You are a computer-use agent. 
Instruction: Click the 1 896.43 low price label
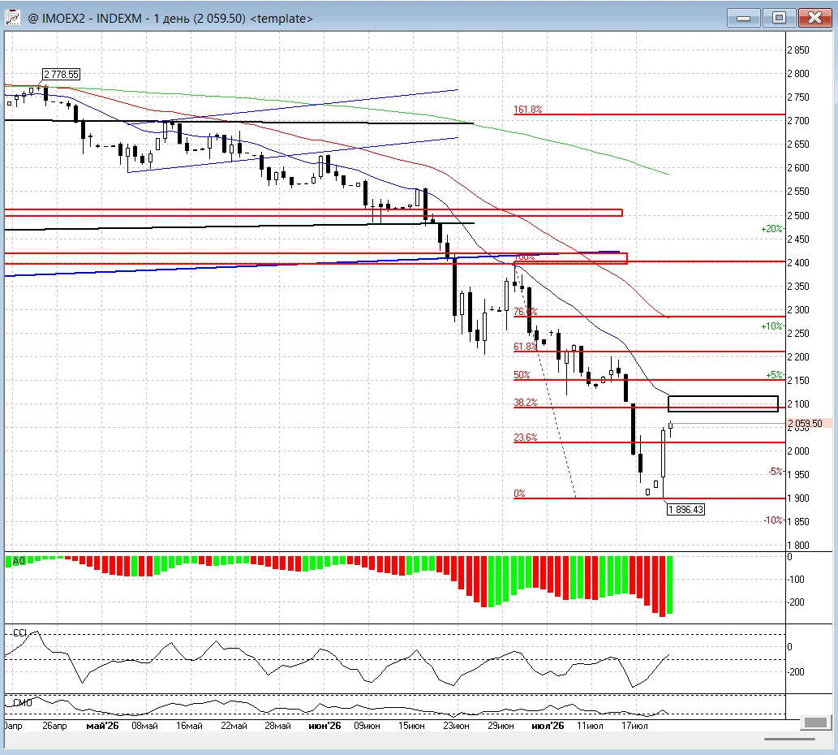point(685,510)
